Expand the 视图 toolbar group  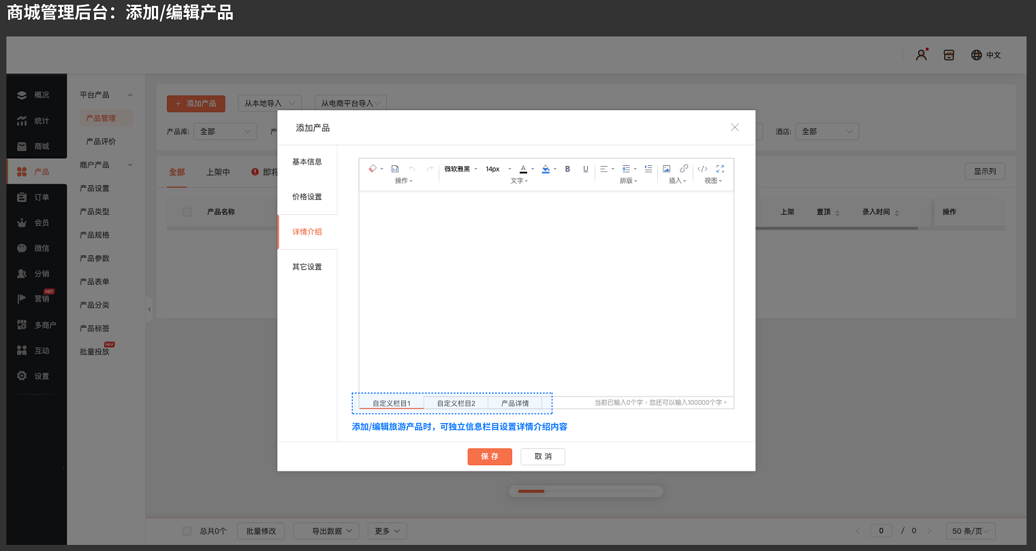713,181
